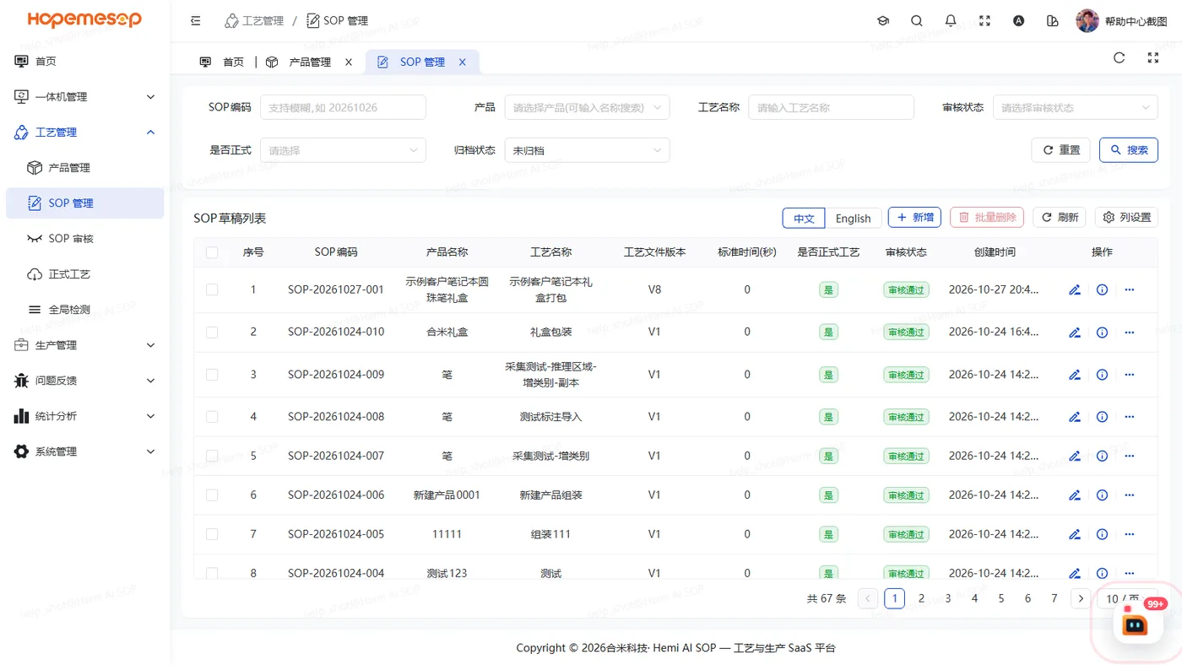Click the language 'A' icon in header

click(x=1018, y=21)
